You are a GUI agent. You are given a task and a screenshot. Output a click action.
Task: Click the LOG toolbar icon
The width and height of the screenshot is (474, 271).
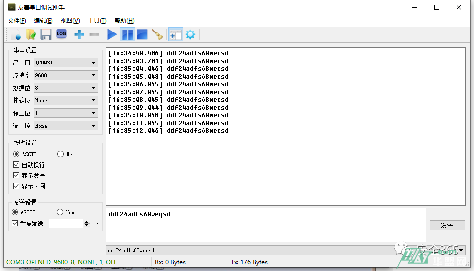[x=61, y=34]
